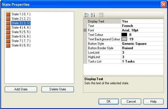Click the orange icon beside State 3

click(x=8, y=23)
